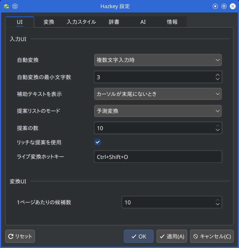
Task: Click the キャンセル(C) button
Action: click(212, 236)
